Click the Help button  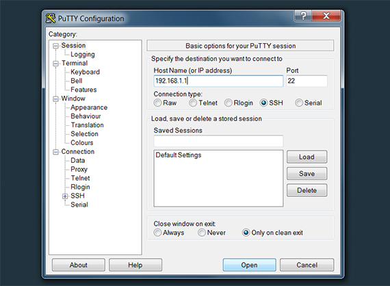135,265
